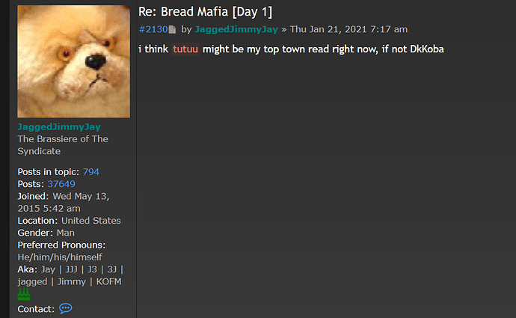Click the Gender Man profile field
This screenshot has width=516, height=318.
pos(46,233)
